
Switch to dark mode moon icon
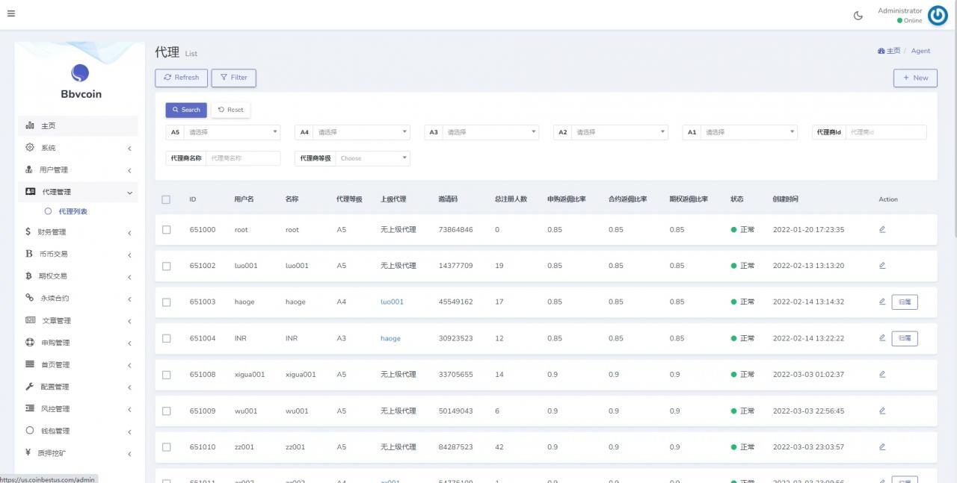(858, 15)
